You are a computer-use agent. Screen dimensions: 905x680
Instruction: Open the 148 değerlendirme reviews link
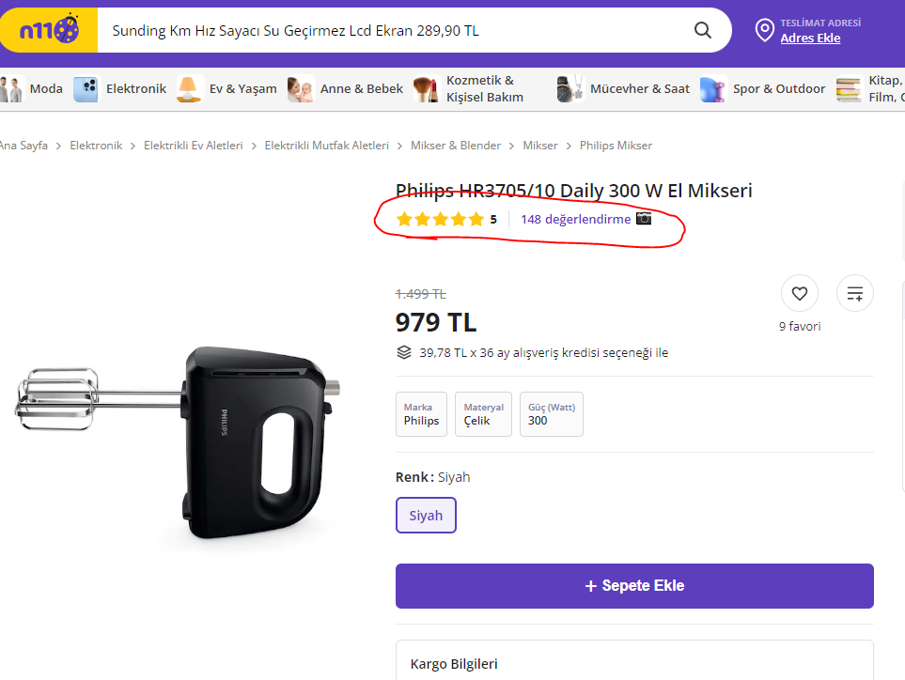(575, 219)
